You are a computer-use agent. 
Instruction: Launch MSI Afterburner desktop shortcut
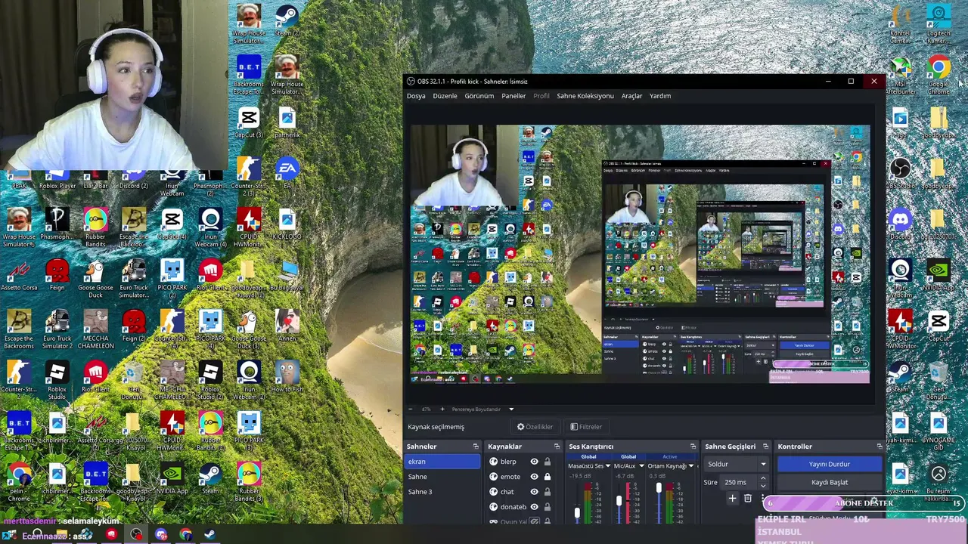(x=900, y=76)
